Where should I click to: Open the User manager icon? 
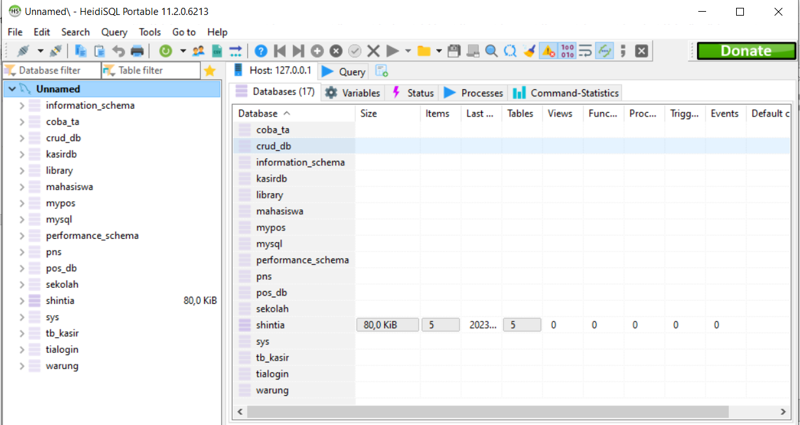click(x=199, y=51)
